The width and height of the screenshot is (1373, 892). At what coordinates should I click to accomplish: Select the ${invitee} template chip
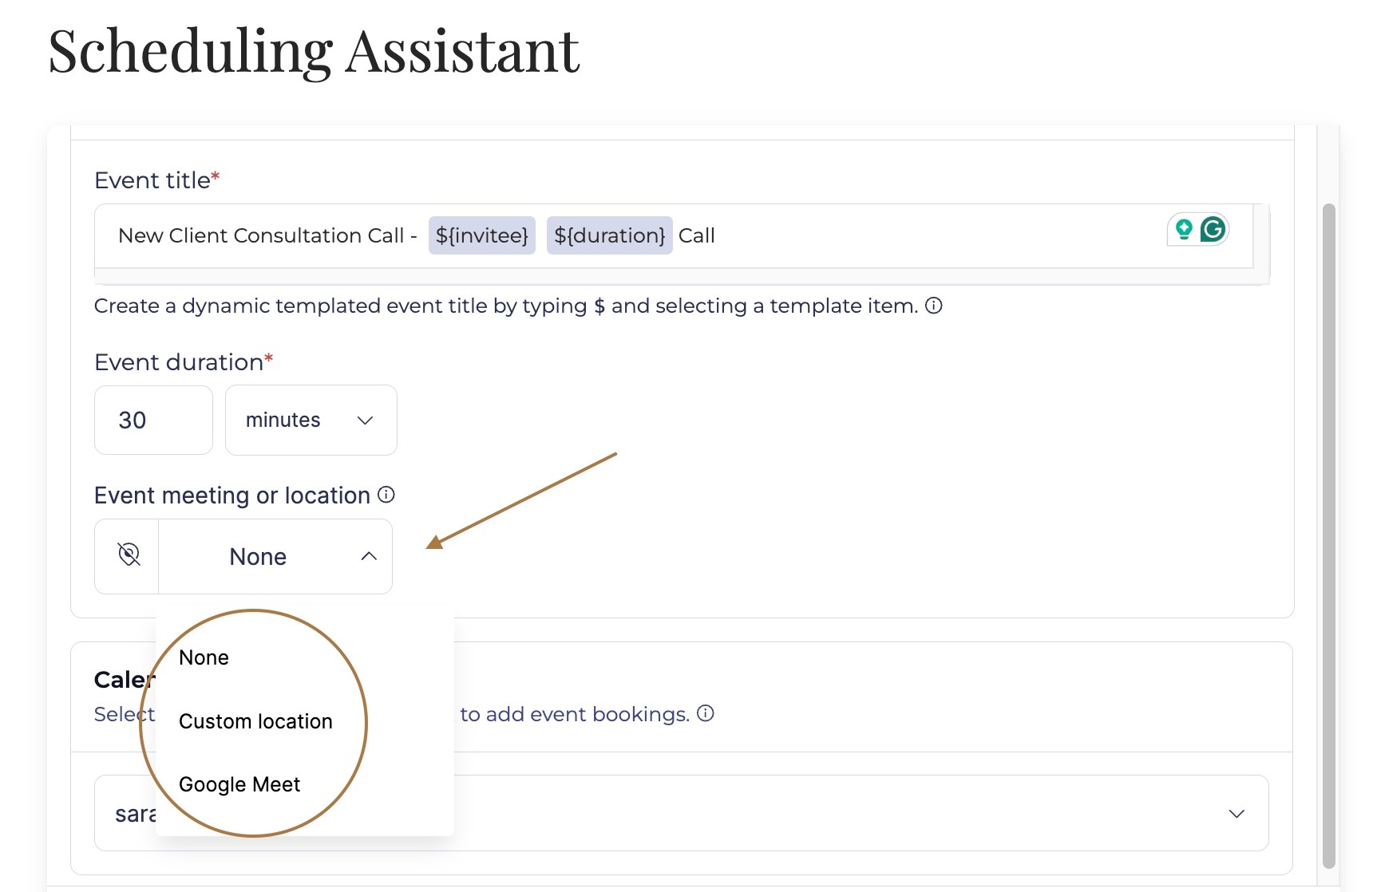tap(481, 235)
